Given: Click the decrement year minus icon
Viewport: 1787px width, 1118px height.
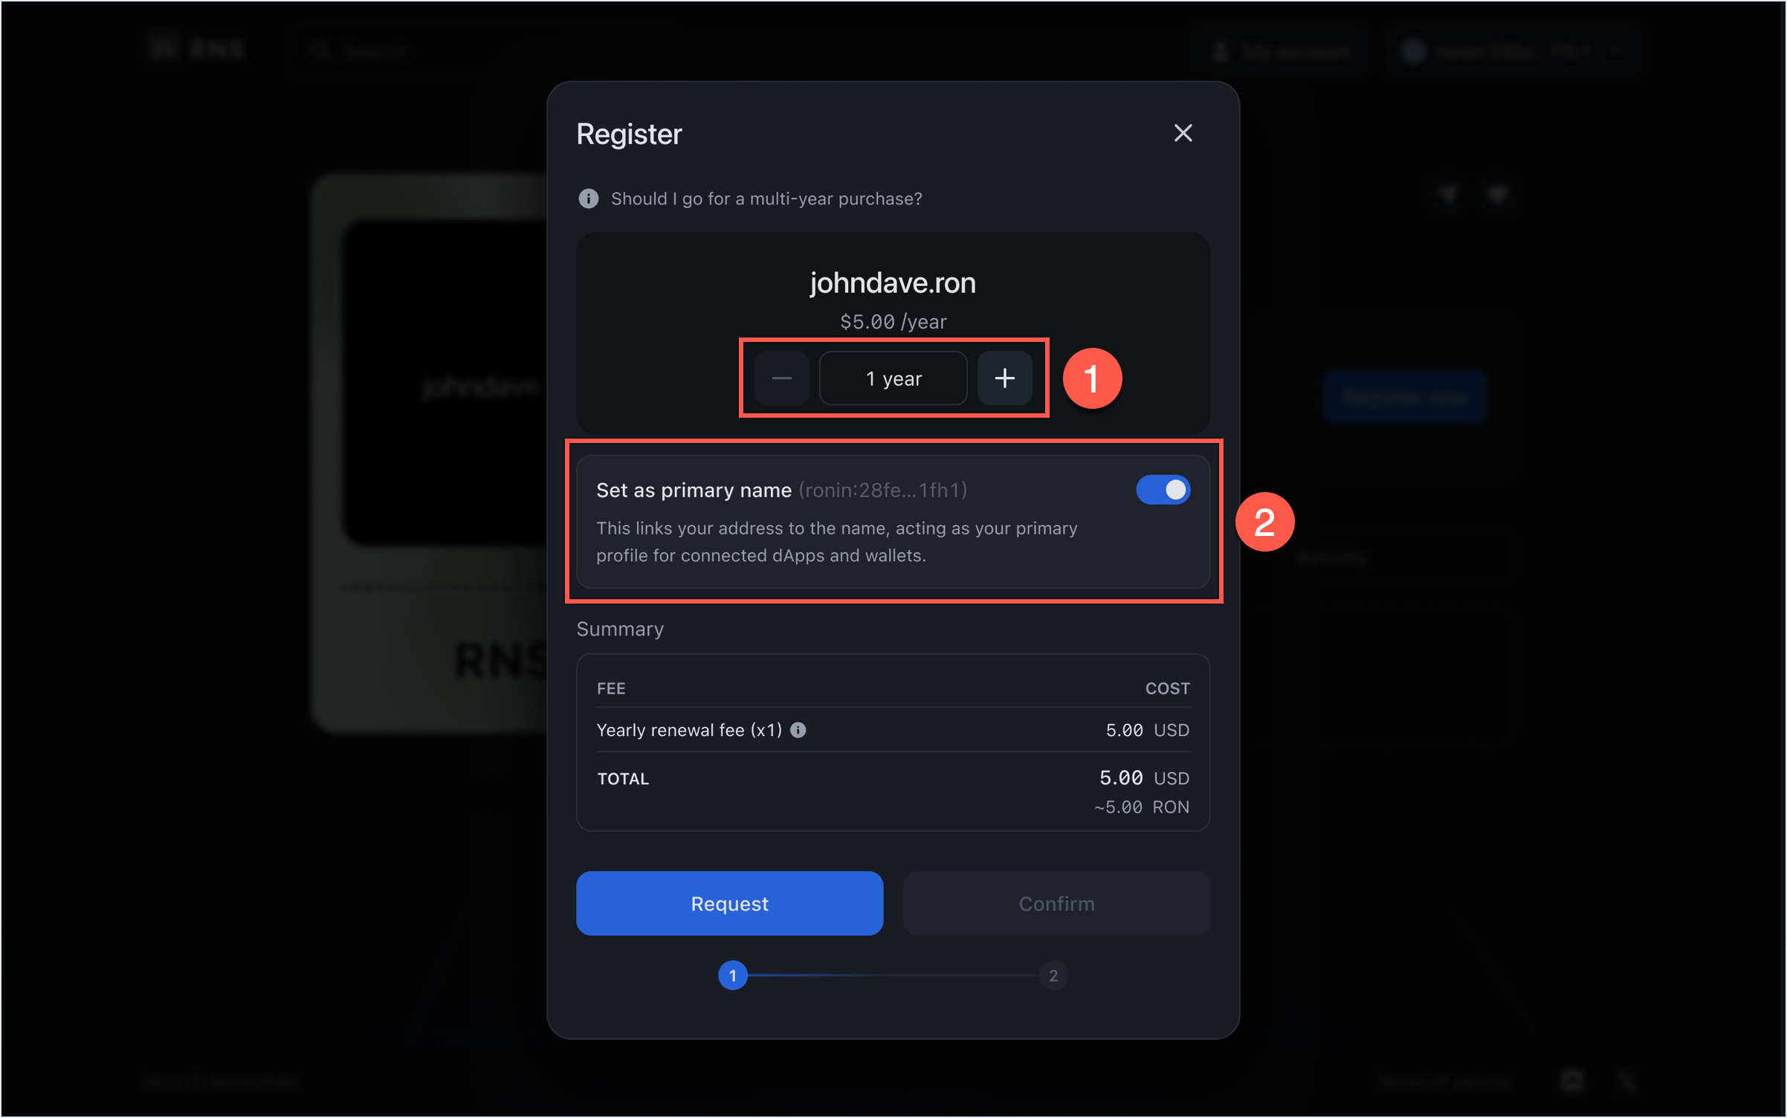Looking at the screenshot, I should [x=781, y=378].
